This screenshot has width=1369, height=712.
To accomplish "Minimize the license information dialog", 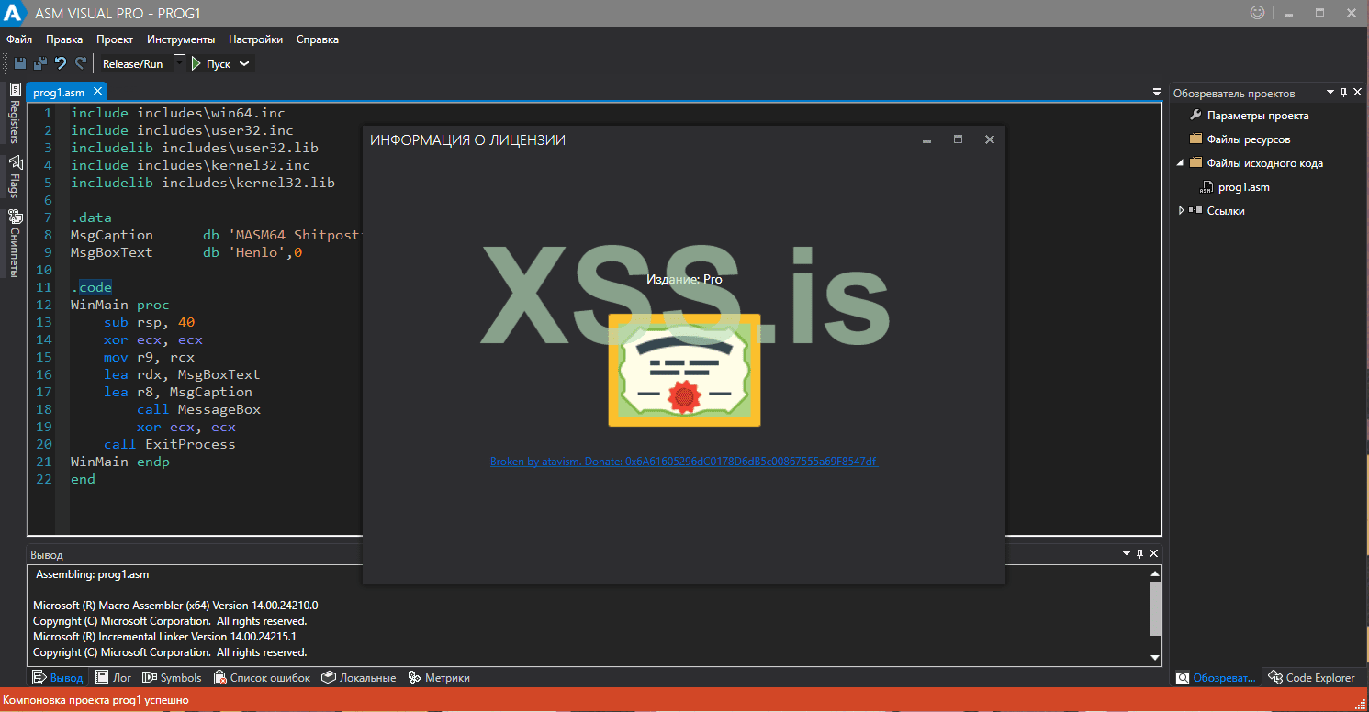I will [927, 140].
